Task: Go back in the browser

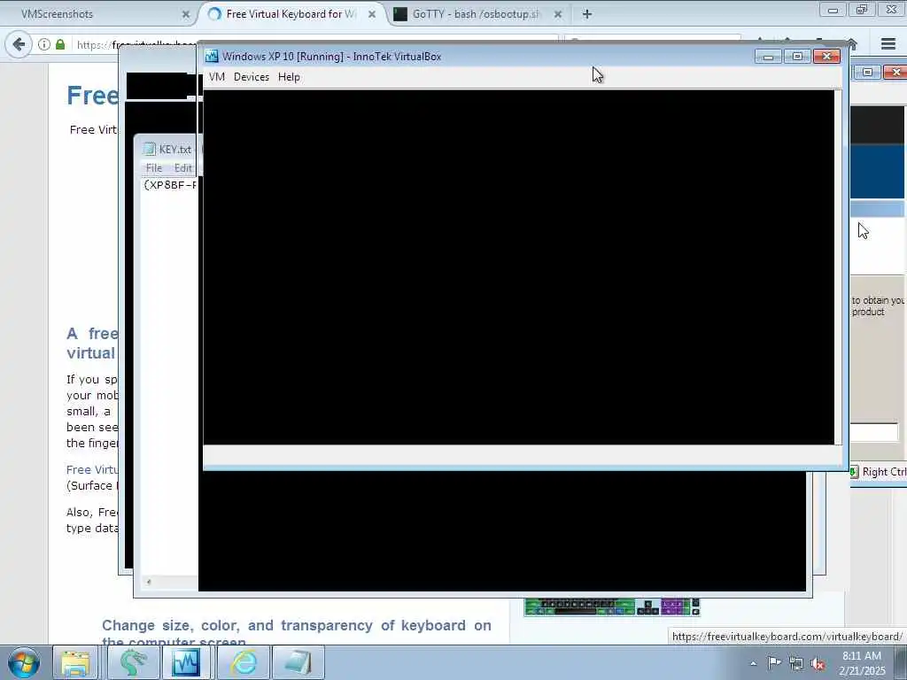Action: 19,44
